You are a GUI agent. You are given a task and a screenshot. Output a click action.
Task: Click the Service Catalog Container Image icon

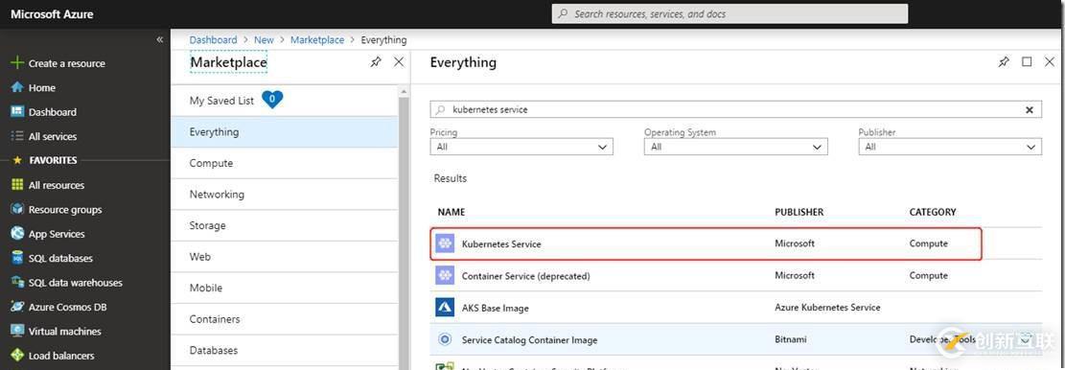(x=445, y=339)
